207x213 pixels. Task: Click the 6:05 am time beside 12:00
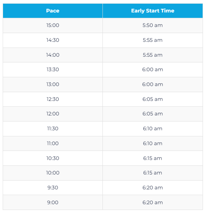pyautogui.click(x=153, y=114)
